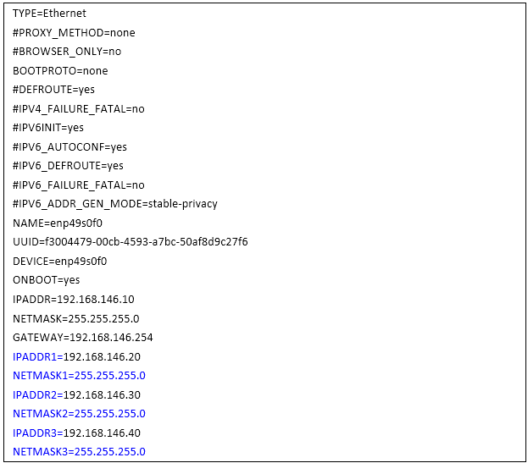
Task: Place cursor on DEVICE=enp49s0f0 line
Action: 60,262
